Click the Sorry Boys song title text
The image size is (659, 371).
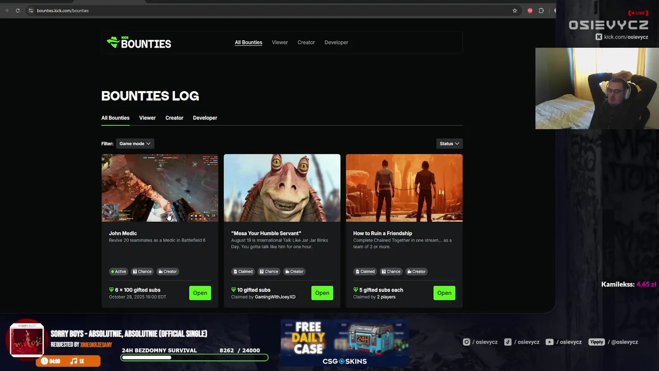[x=129, y=334]
